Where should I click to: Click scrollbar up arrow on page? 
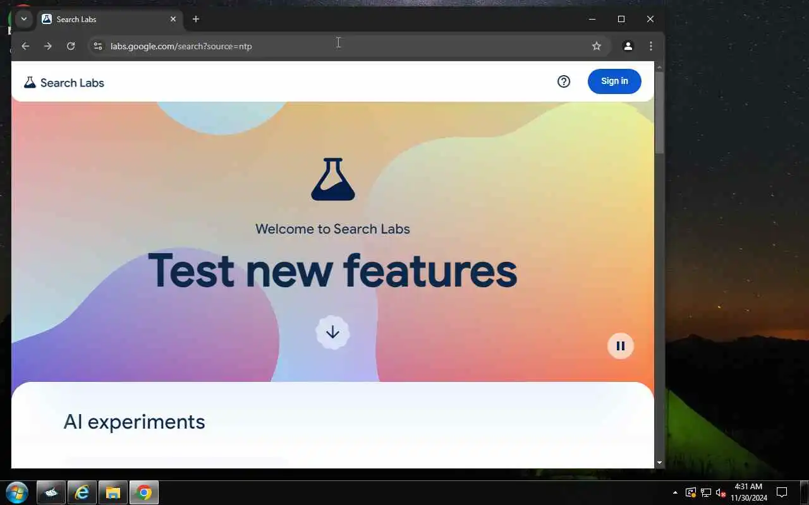pos(659,66)
